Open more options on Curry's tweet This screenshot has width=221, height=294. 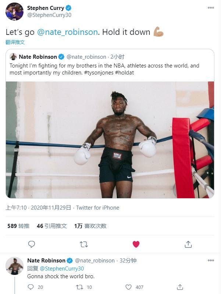[211, 8]
